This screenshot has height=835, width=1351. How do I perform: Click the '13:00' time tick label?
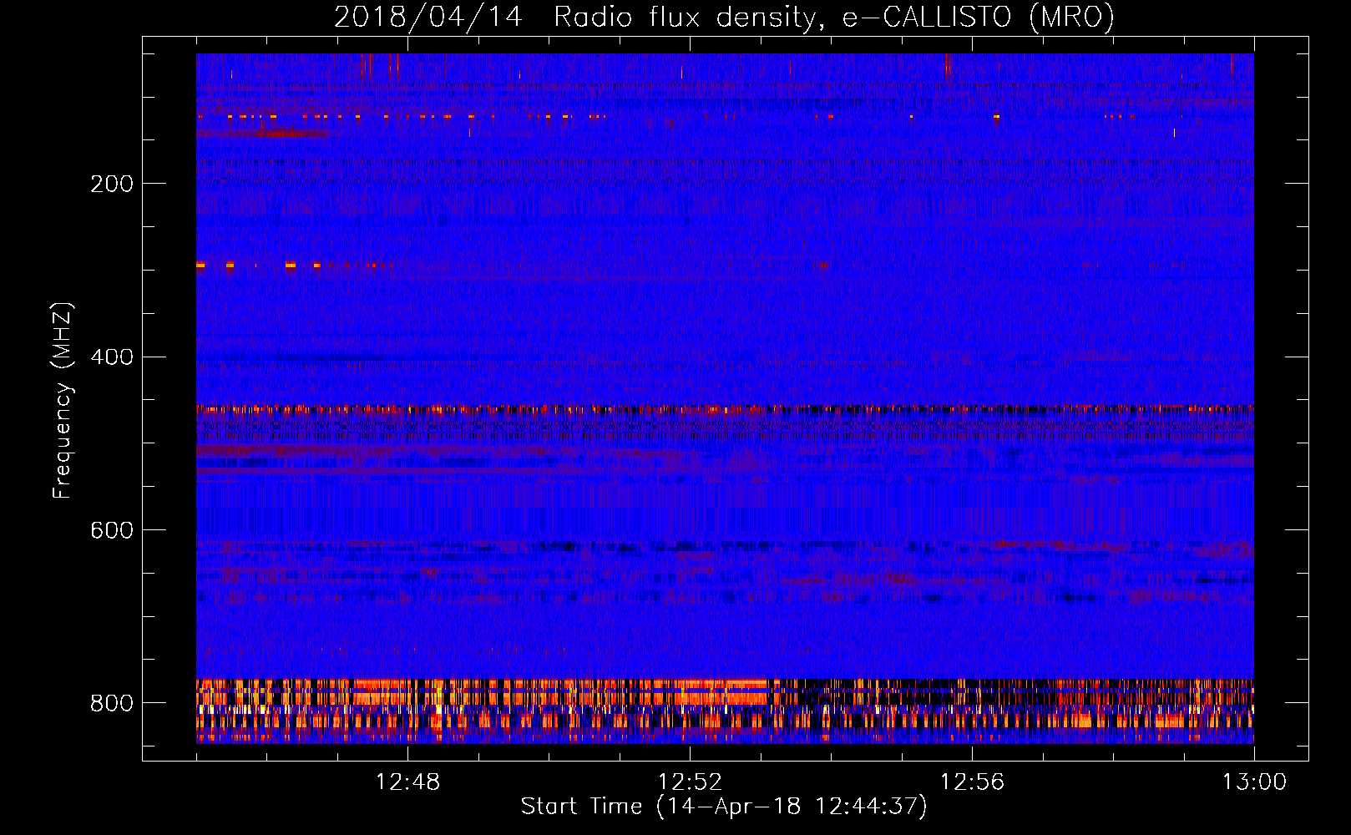tap(1254, 782)
